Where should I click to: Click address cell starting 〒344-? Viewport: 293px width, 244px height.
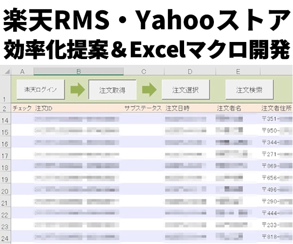click(x=276, y=142)
